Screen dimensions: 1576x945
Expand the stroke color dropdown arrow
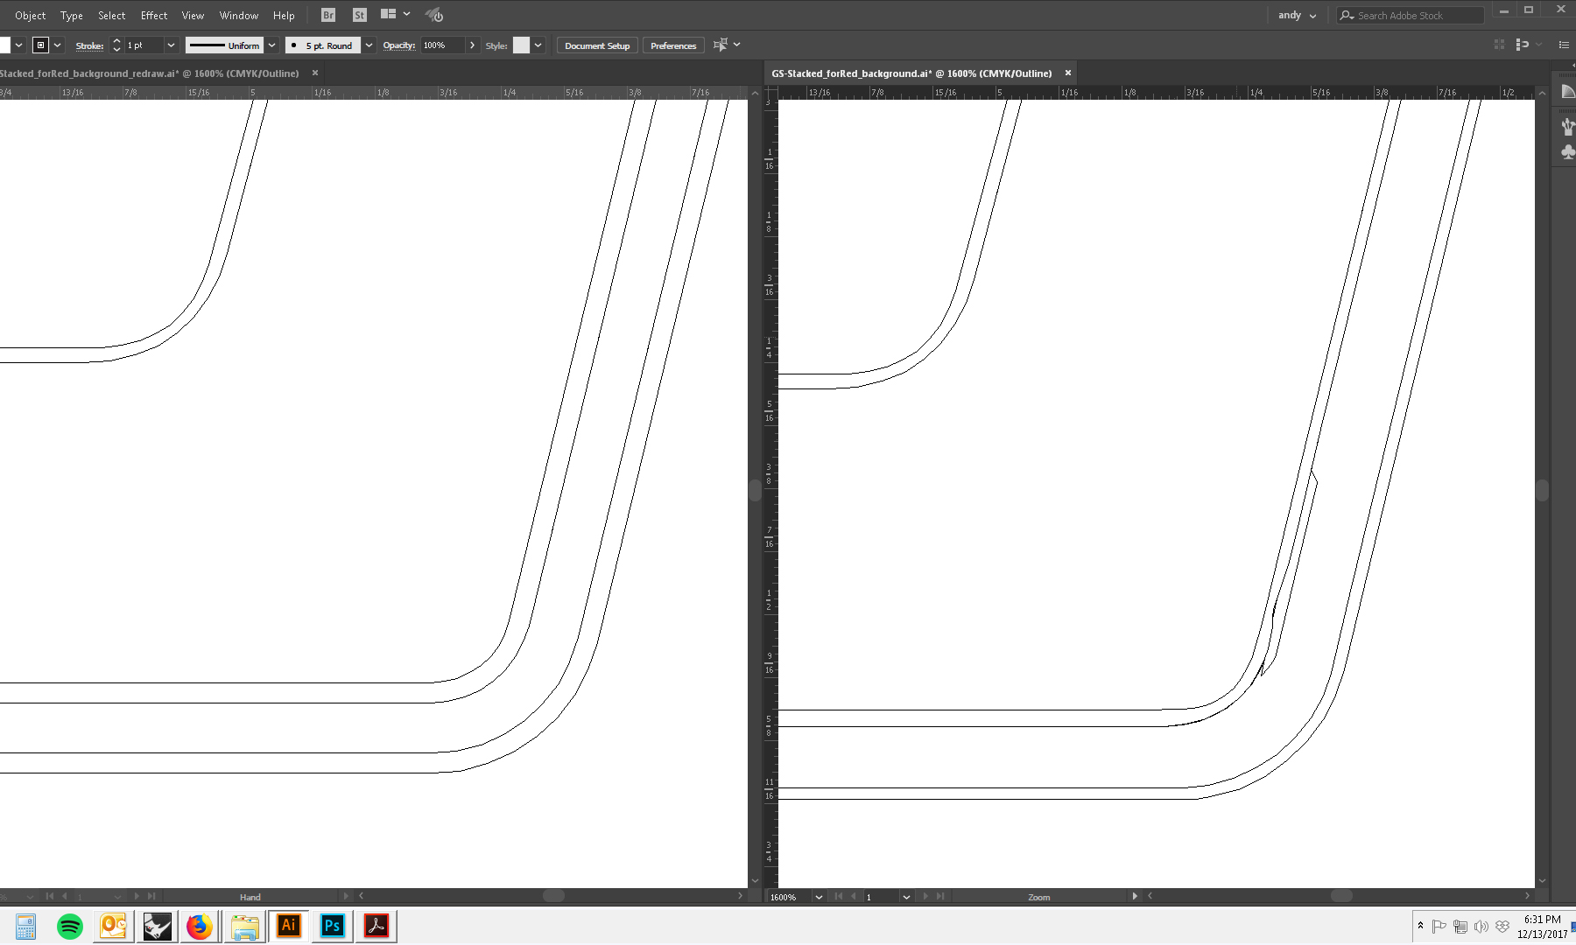click(x=58, y=45)
